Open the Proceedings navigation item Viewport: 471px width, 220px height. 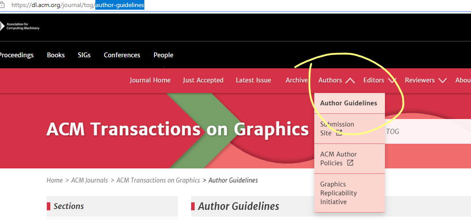[x=16, y=55]
